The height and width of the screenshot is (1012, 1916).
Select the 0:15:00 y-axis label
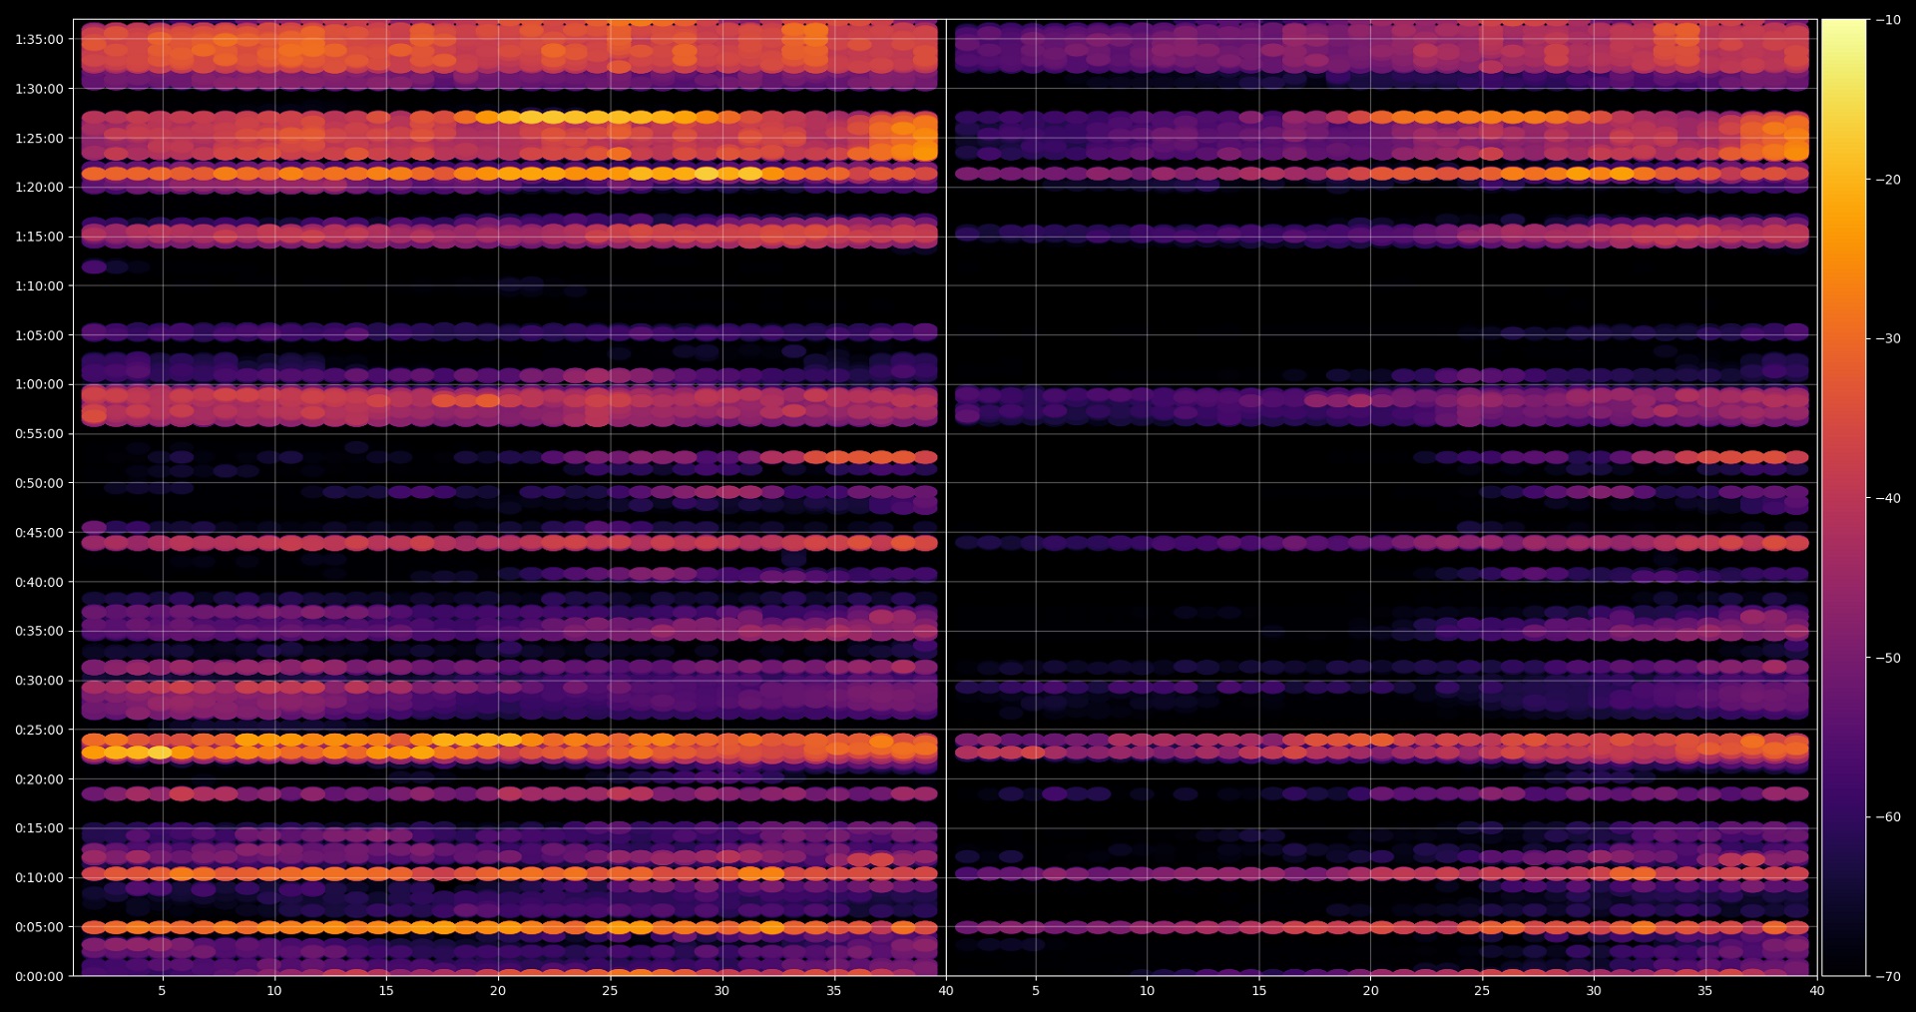[39, 828]
